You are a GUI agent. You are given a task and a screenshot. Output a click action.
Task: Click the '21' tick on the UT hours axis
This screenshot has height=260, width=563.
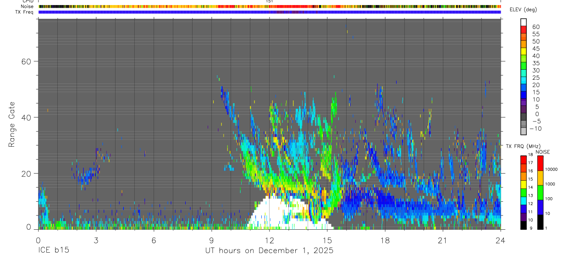(443, 240)
